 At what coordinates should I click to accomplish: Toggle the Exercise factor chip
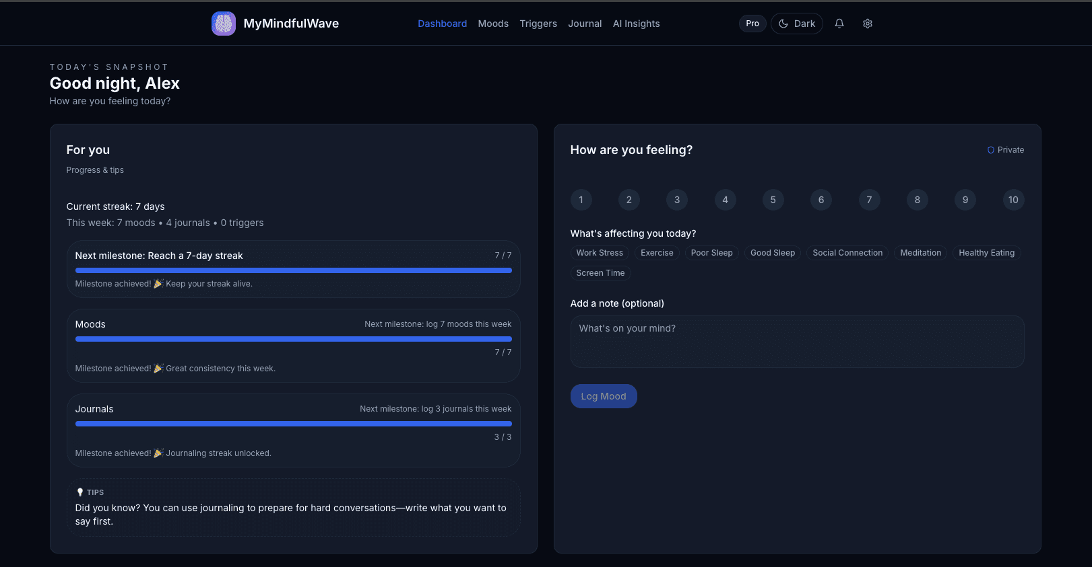[x=657, y=253]
